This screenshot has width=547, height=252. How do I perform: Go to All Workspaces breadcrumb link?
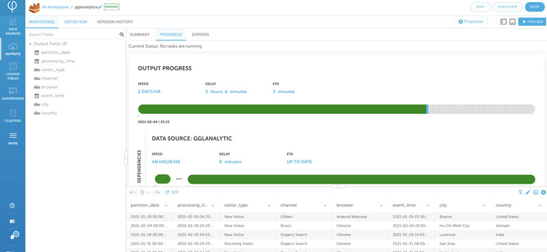click(x=55, y=7)
